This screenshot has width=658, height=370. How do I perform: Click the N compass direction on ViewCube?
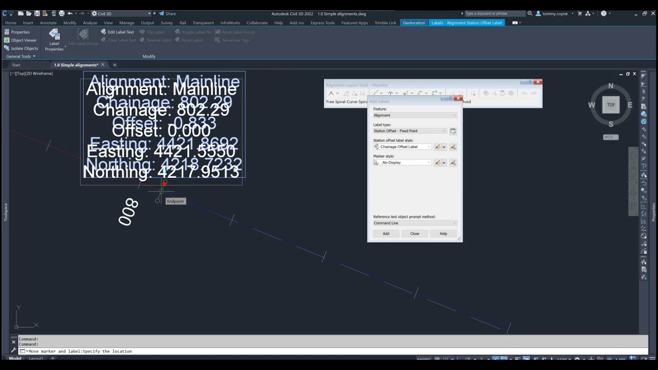[611, 86]
